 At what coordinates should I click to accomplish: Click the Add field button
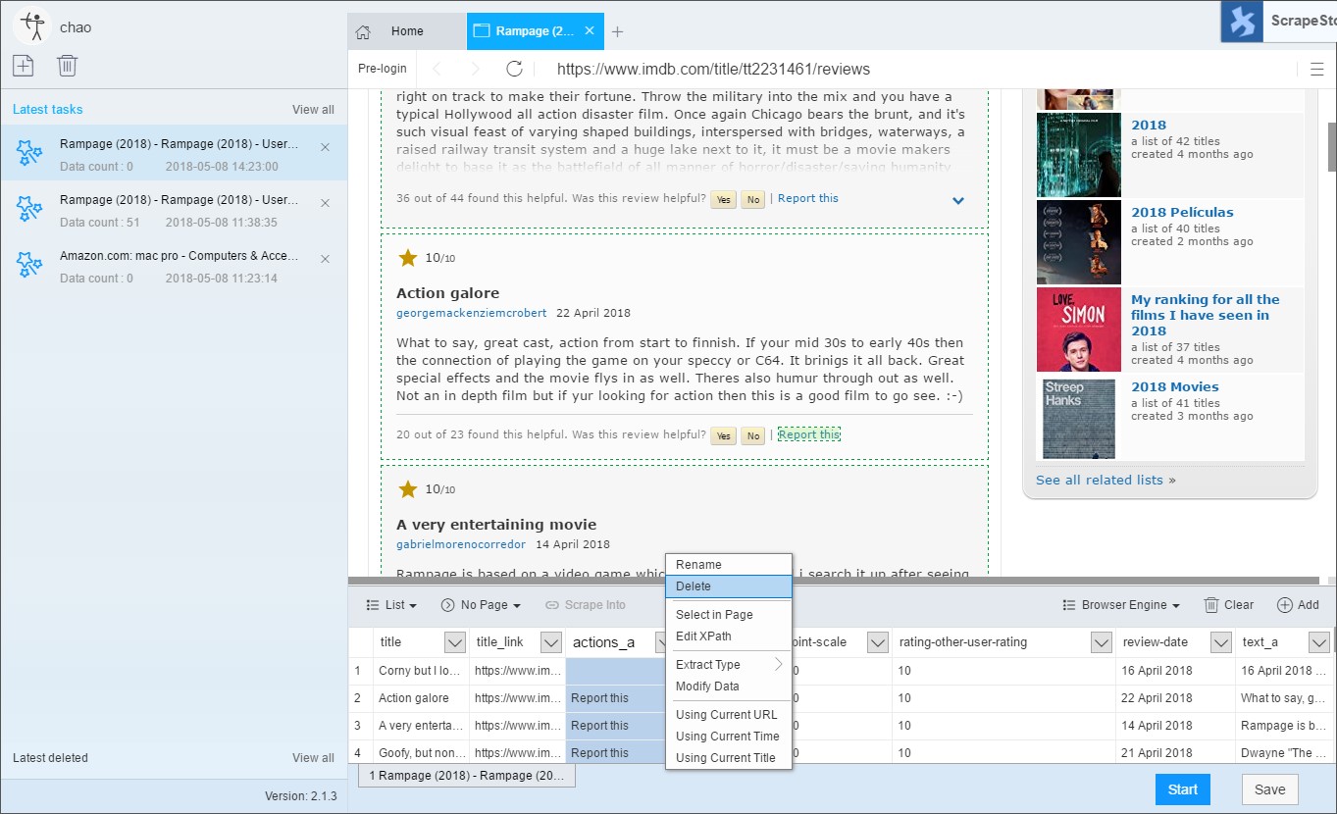pos(1298,605)
